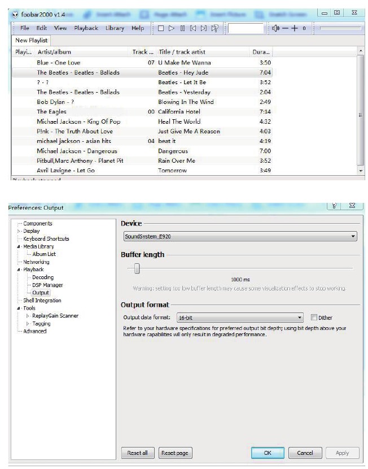
Task: Select the 'Beatles - Hey Jude' track
Action: click(142, 73)
